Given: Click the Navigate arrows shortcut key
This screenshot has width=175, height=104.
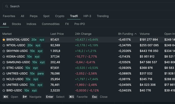Looking at the screenshot, I should pyautogui.click(x=25, y=97).
